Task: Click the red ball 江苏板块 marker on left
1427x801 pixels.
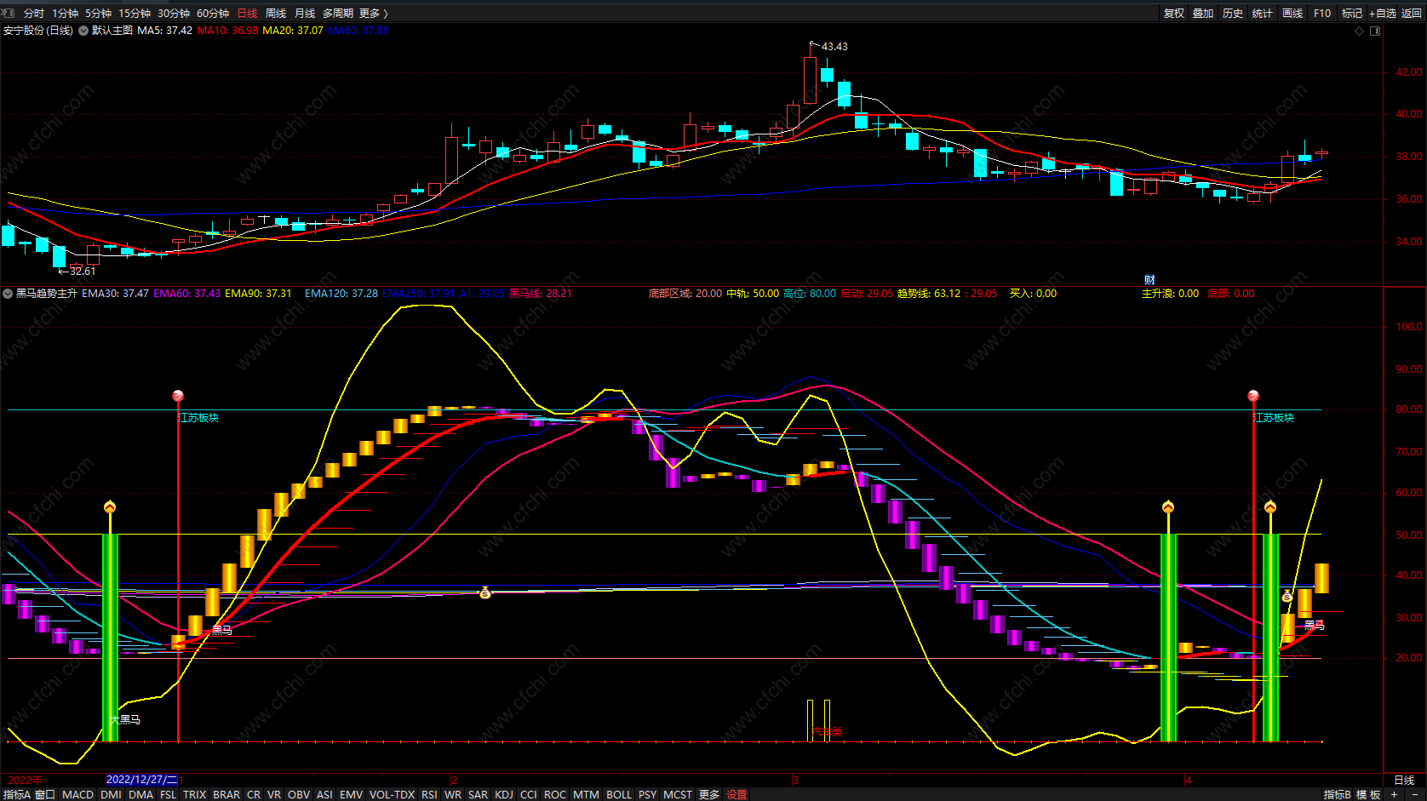Action: pos(178,396)
